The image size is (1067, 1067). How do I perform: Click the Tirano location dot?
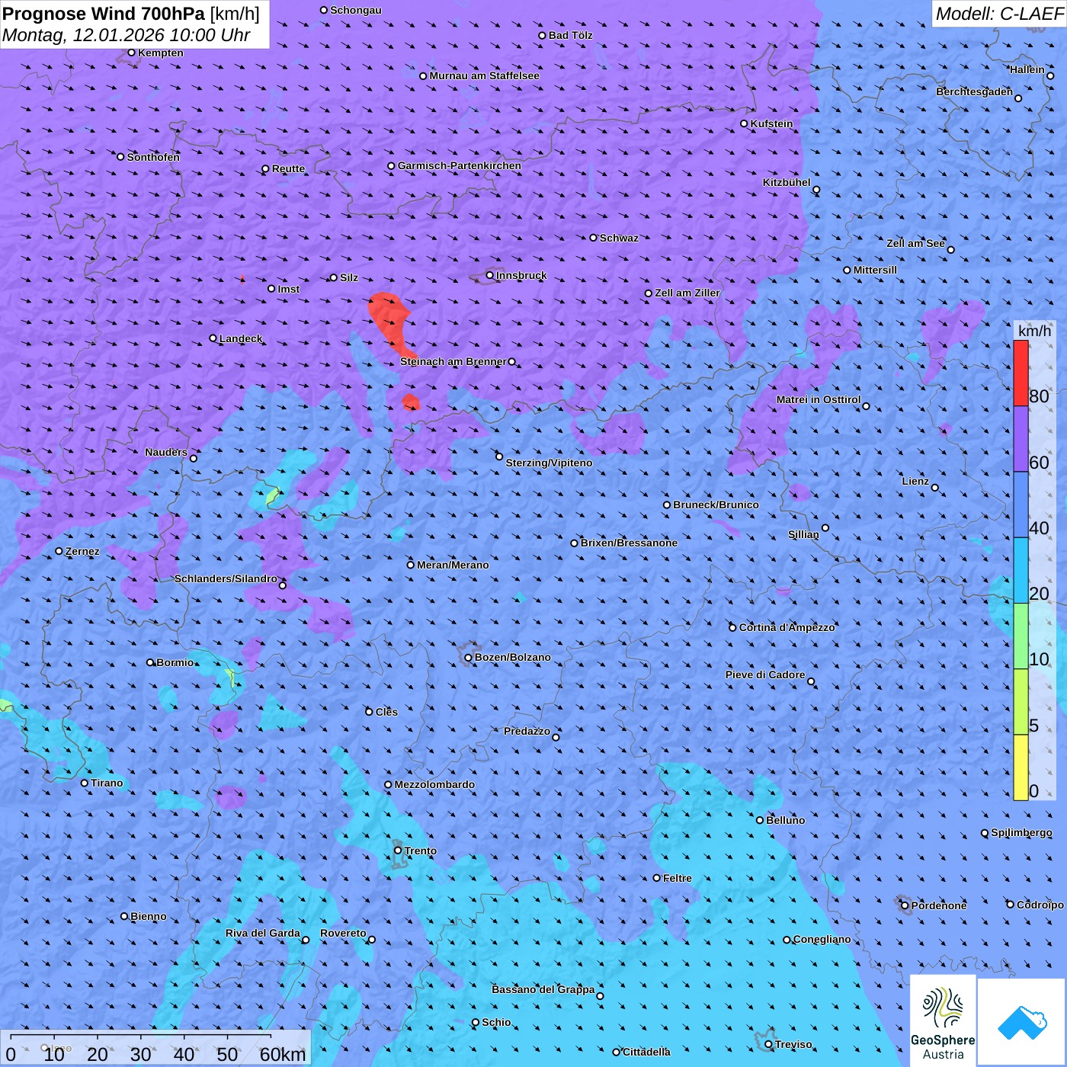85,783
